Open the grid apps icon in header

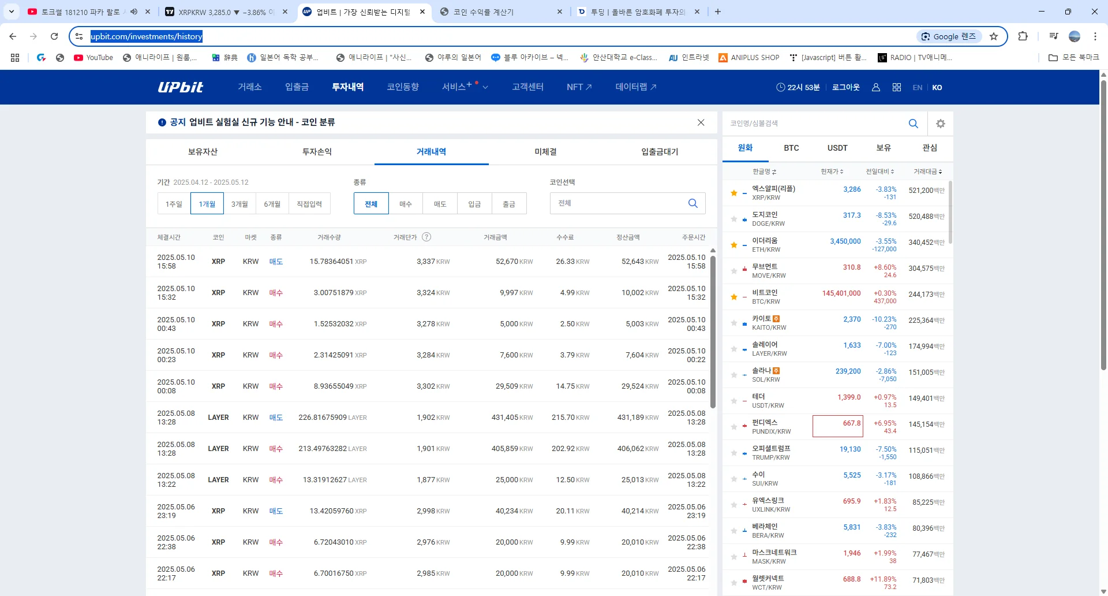click(x=896, y=87)
